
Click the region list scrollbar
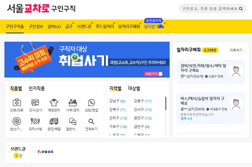pos(166,104)
